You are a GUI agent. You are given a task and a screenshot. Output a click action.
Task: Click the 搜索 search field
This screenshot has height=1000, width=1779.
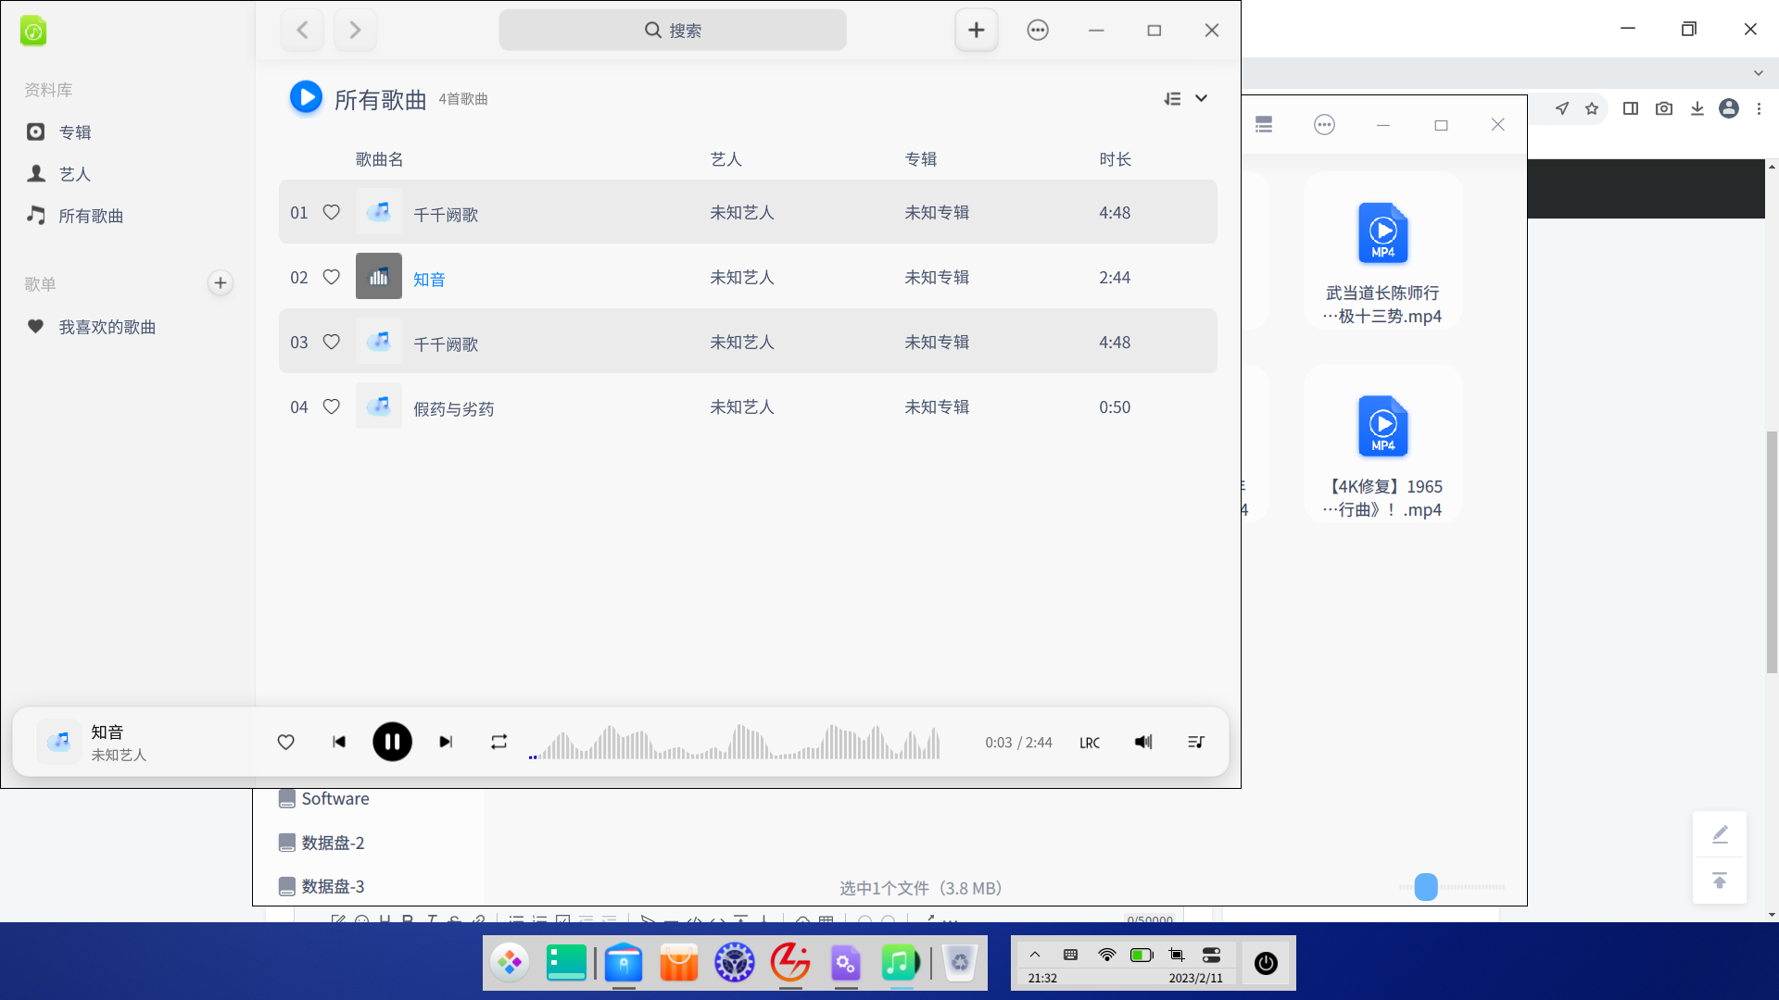pos(673,31)
